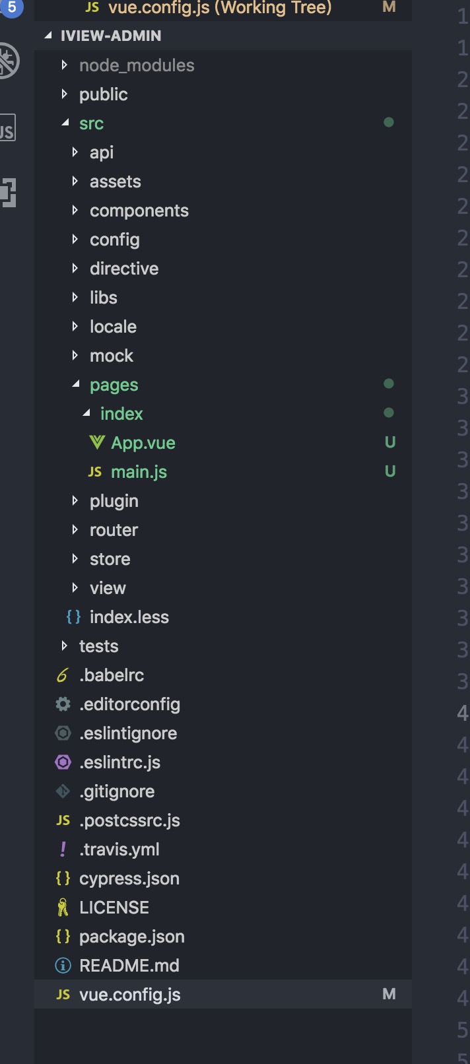Expand the node_modules folder
The height and width of the screenshot is (1064, 470).
(x=64, y=65)
